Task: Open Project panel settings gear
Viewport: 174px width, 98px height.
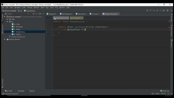Action: point(40,14)
